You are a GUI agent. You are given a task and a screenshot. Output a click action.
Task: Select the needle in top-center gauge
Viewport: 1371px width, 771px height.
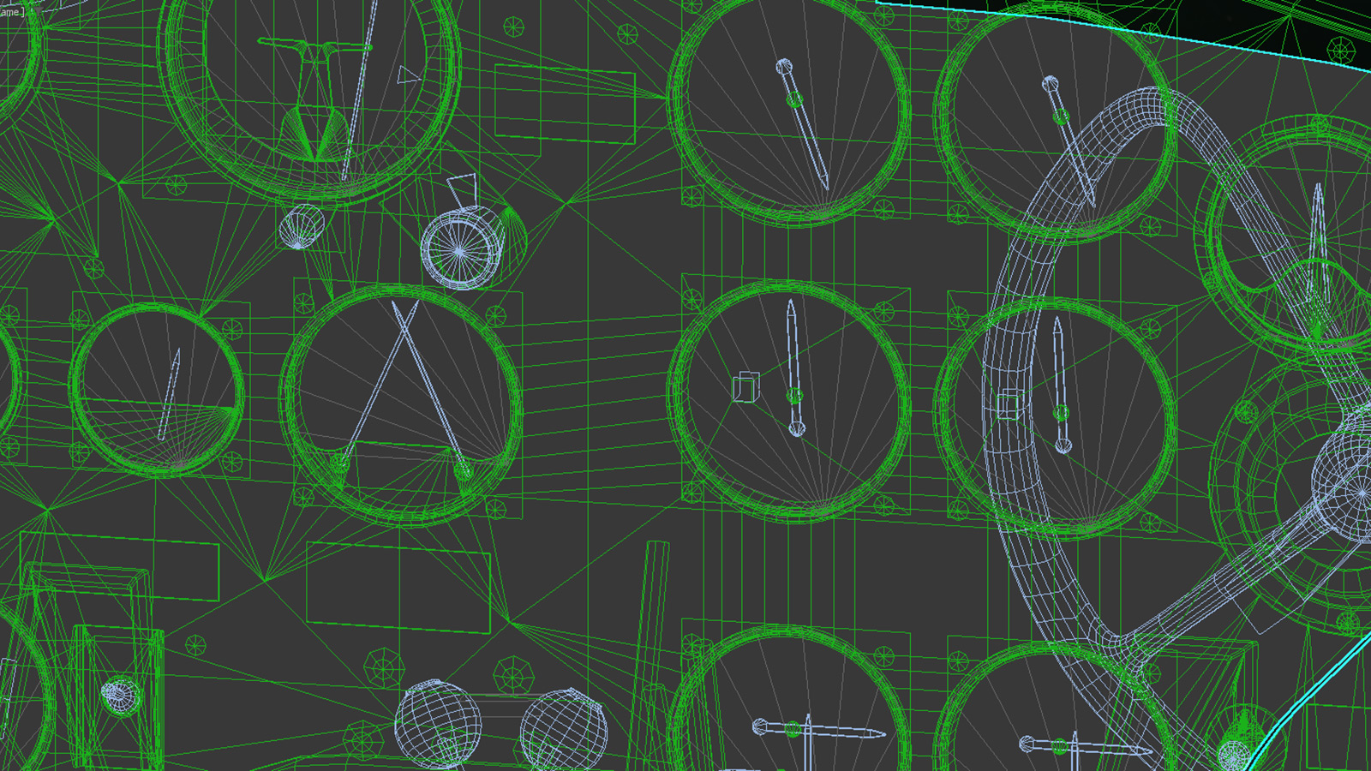click(x=805, y=128)
